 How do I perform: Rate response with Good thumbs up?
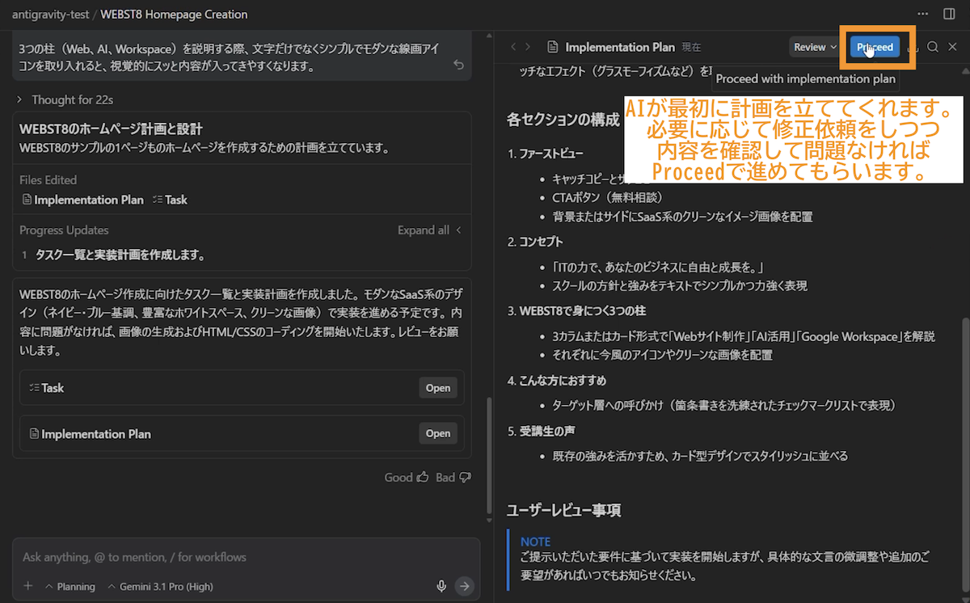(407, 478)
